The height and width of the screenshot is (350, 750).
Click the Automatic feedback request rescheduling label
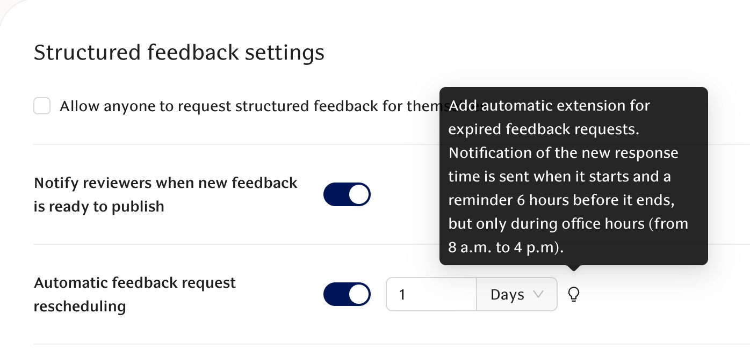[x=135, y=294]
